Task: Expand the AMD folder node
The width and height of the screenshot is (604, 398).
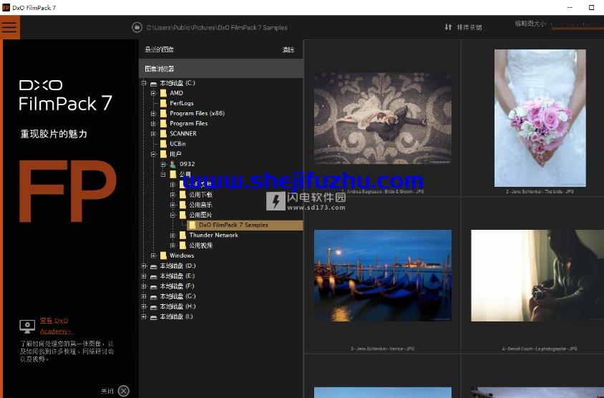Action: tap(153, 93)
